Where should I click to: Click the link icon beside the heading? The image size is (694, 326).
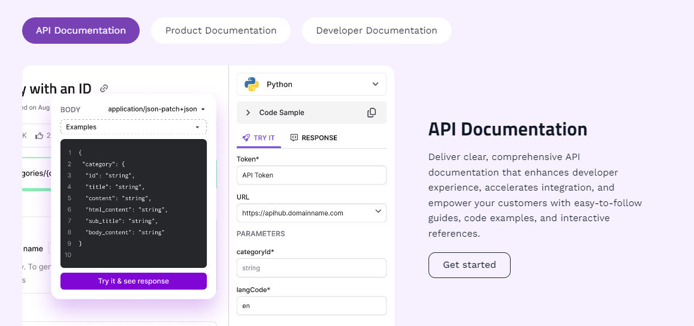(104, 89)
